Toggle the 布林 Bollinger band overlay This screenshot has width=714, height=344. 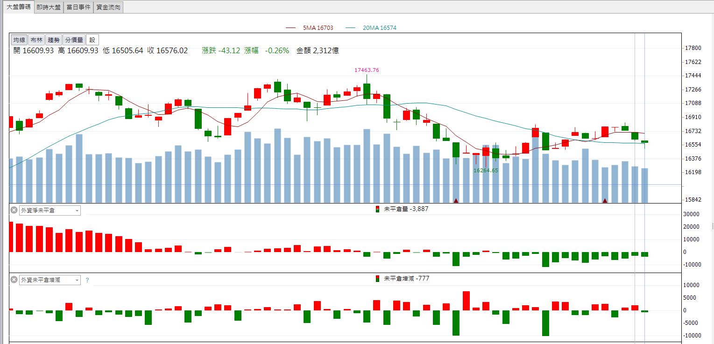[x=36, y=40]
